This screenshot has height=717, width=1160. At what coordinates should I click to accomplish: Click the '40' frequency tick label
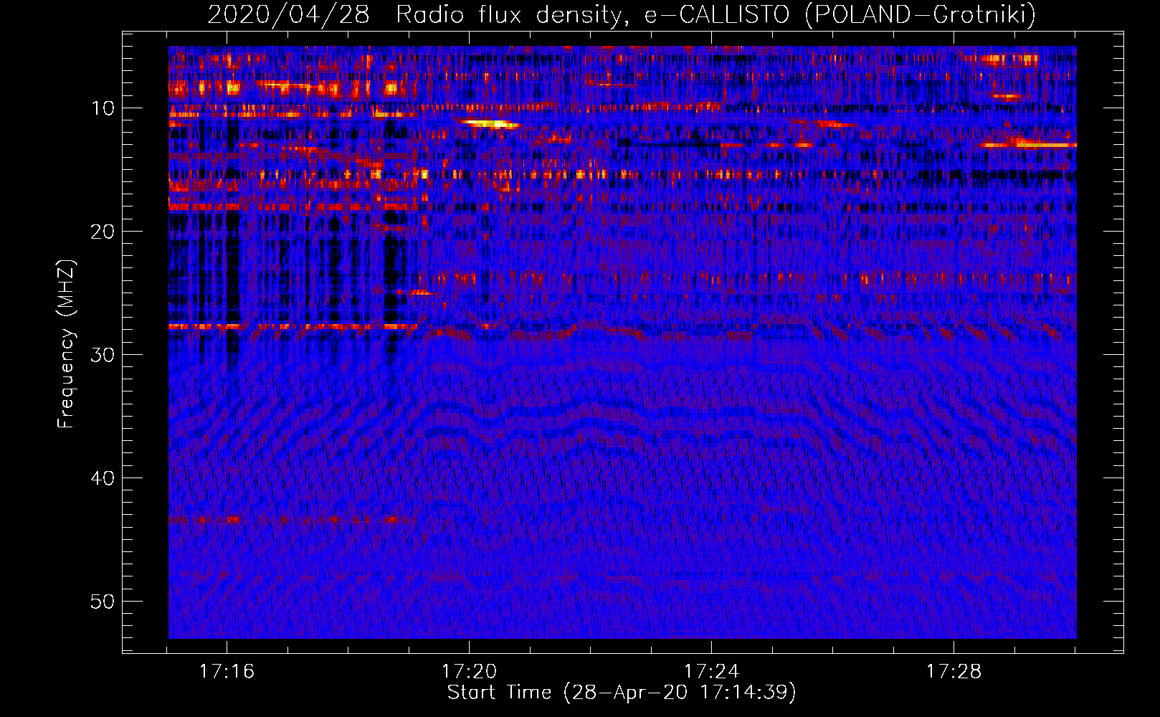click(103, 478)
